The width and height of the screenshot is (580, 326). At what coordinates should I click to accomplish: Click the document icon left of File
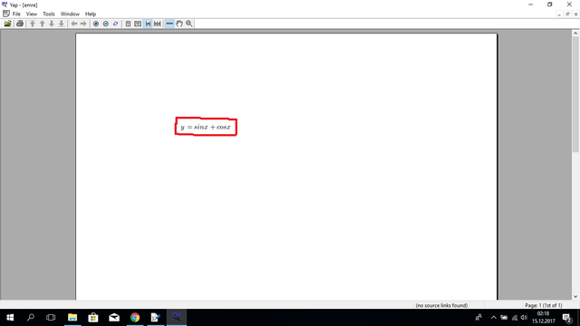coord(6,14)
